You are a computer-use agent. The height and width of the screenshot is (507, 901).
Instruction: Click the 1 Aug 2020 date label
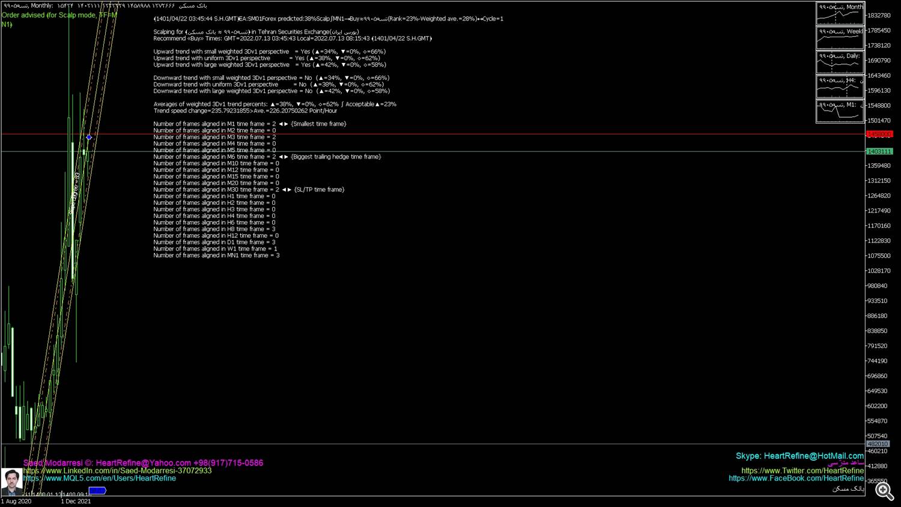click(16, 502)
